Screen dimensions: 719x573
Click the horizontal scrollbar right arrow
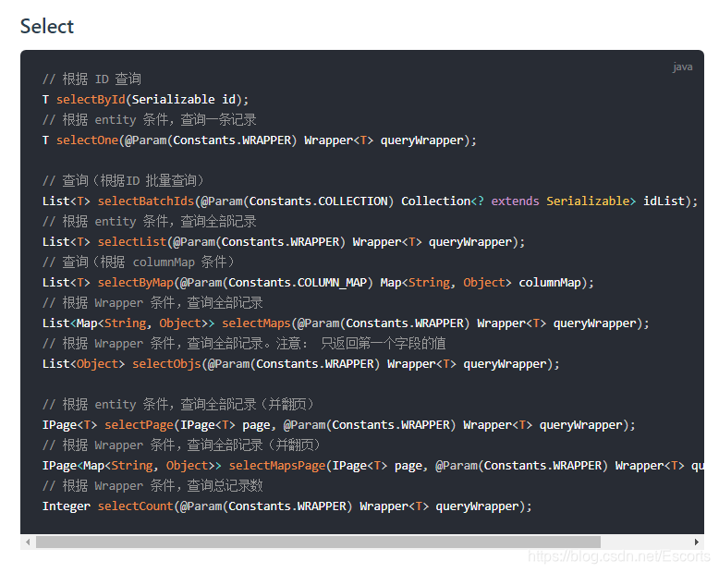pyautogui.click(x=697, y=542)
